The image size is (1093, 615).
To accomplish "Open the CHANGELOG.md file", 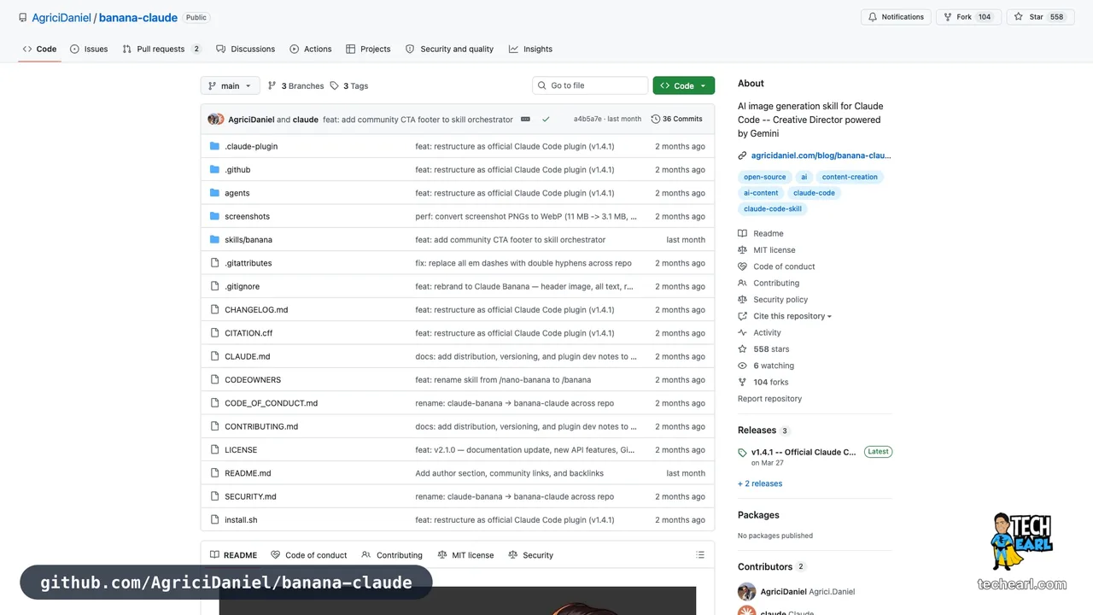I will 256,310.
